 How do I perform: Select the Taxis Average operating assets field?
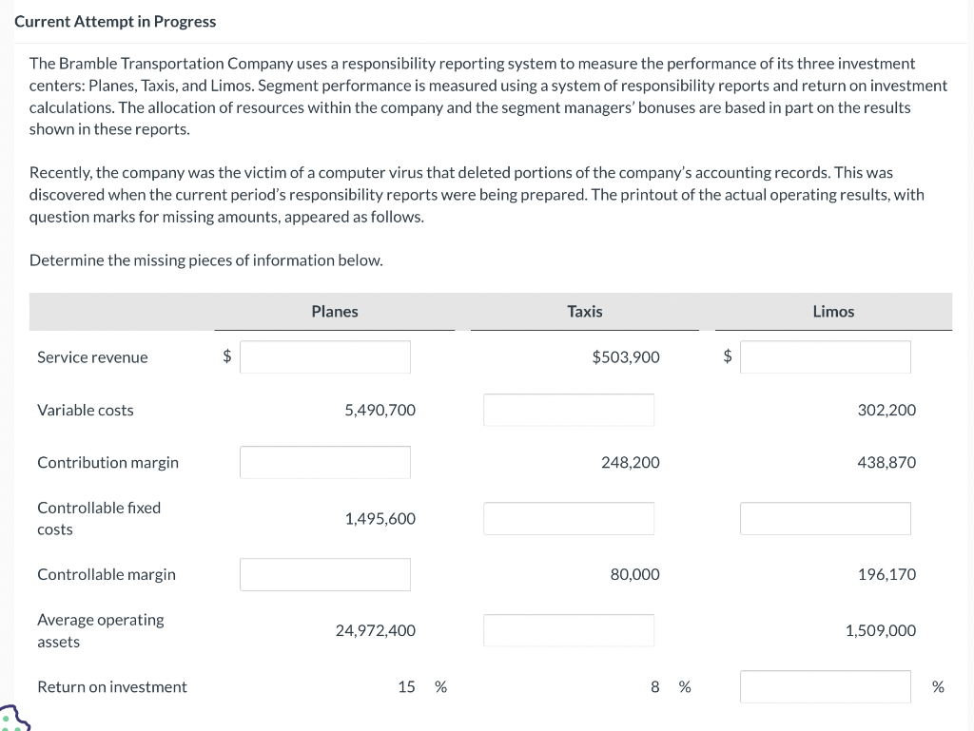[x=568, y=630]
